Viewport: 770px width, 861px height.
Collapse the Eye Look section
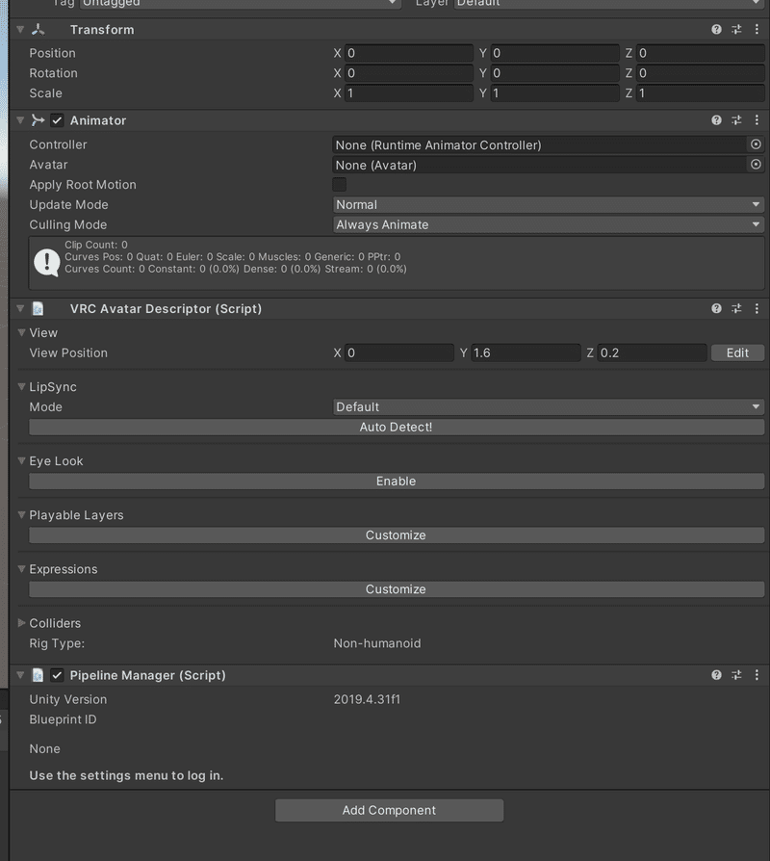click(22, 460)
